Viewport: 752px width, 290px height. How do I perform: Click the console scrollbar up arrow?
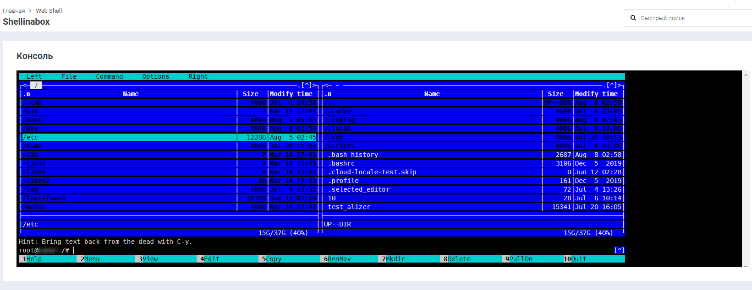point(746,75)
